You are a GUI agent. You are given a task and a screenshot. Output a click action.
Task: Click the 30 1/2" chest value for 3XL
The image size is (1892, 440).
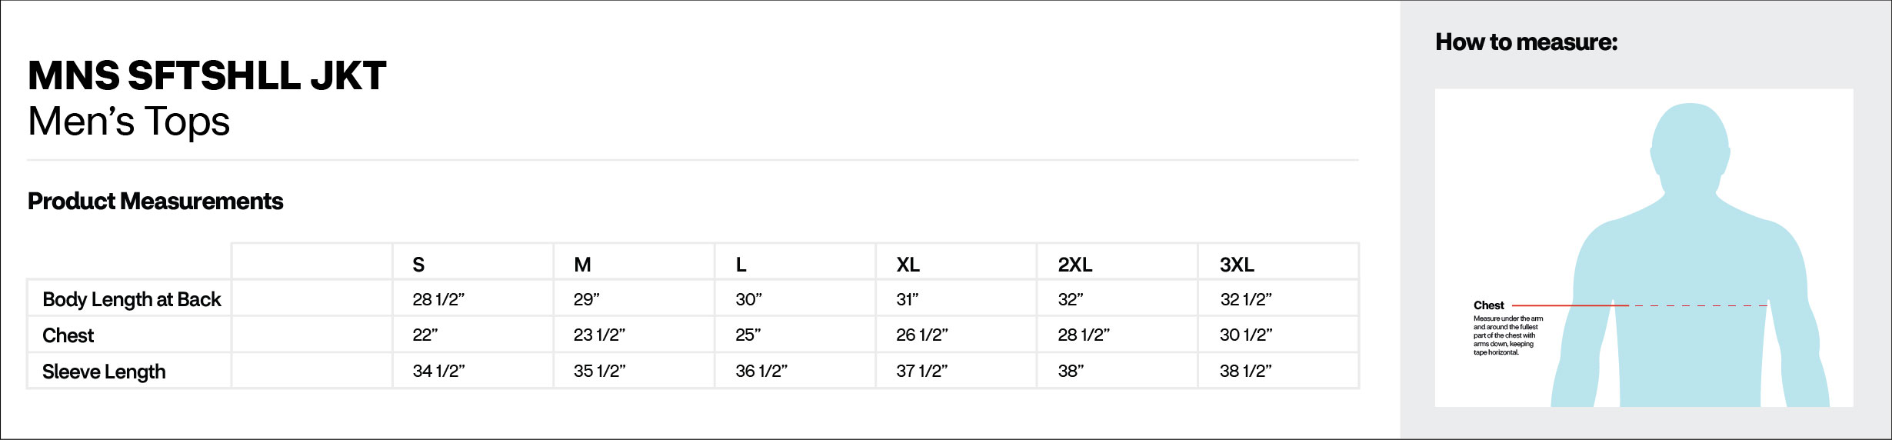pos(1246,335)
